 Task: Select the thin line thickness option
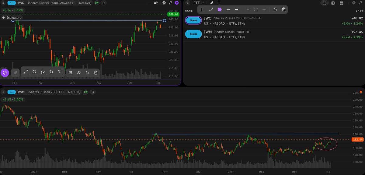coord(228,9)
